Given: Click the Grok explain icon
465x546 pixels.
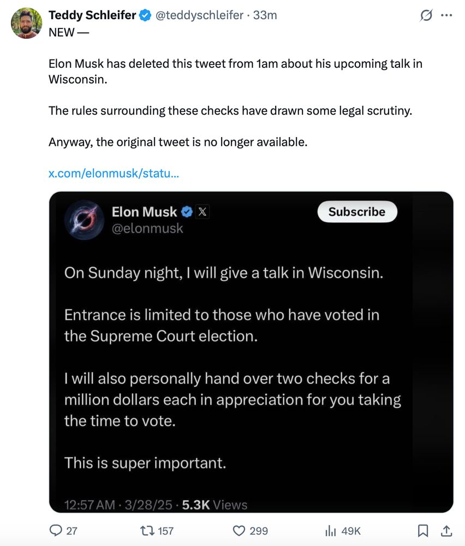Looking at the screenshot, I should point(426,15).
